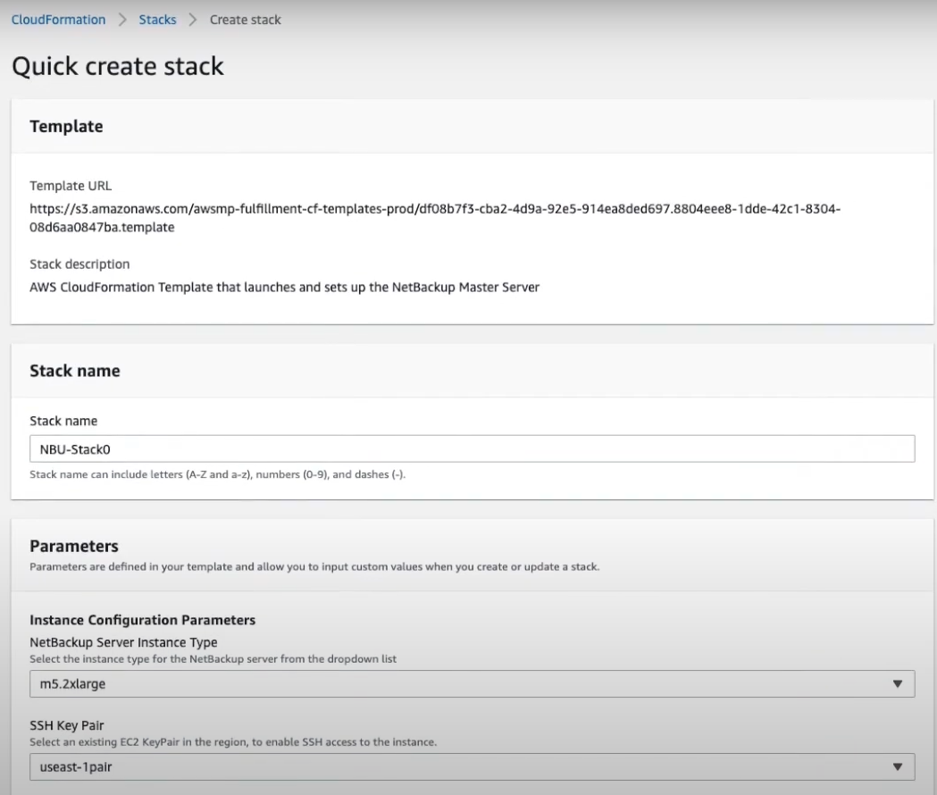Select the Template URL text starting with https://s3.amazonaws.com

pyautogui.click(x=435, y=218)
